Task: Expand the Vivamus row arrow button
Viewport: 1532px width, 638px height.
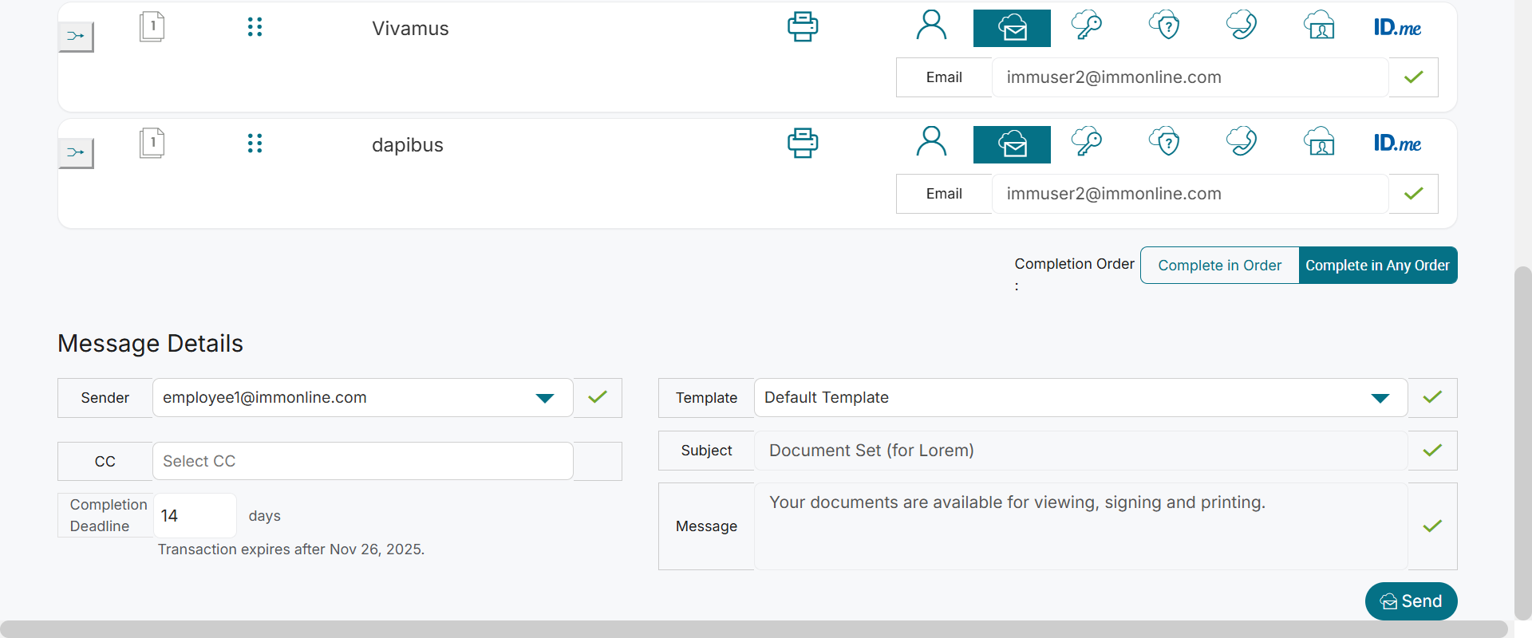Action: click(x=76, y=37)
